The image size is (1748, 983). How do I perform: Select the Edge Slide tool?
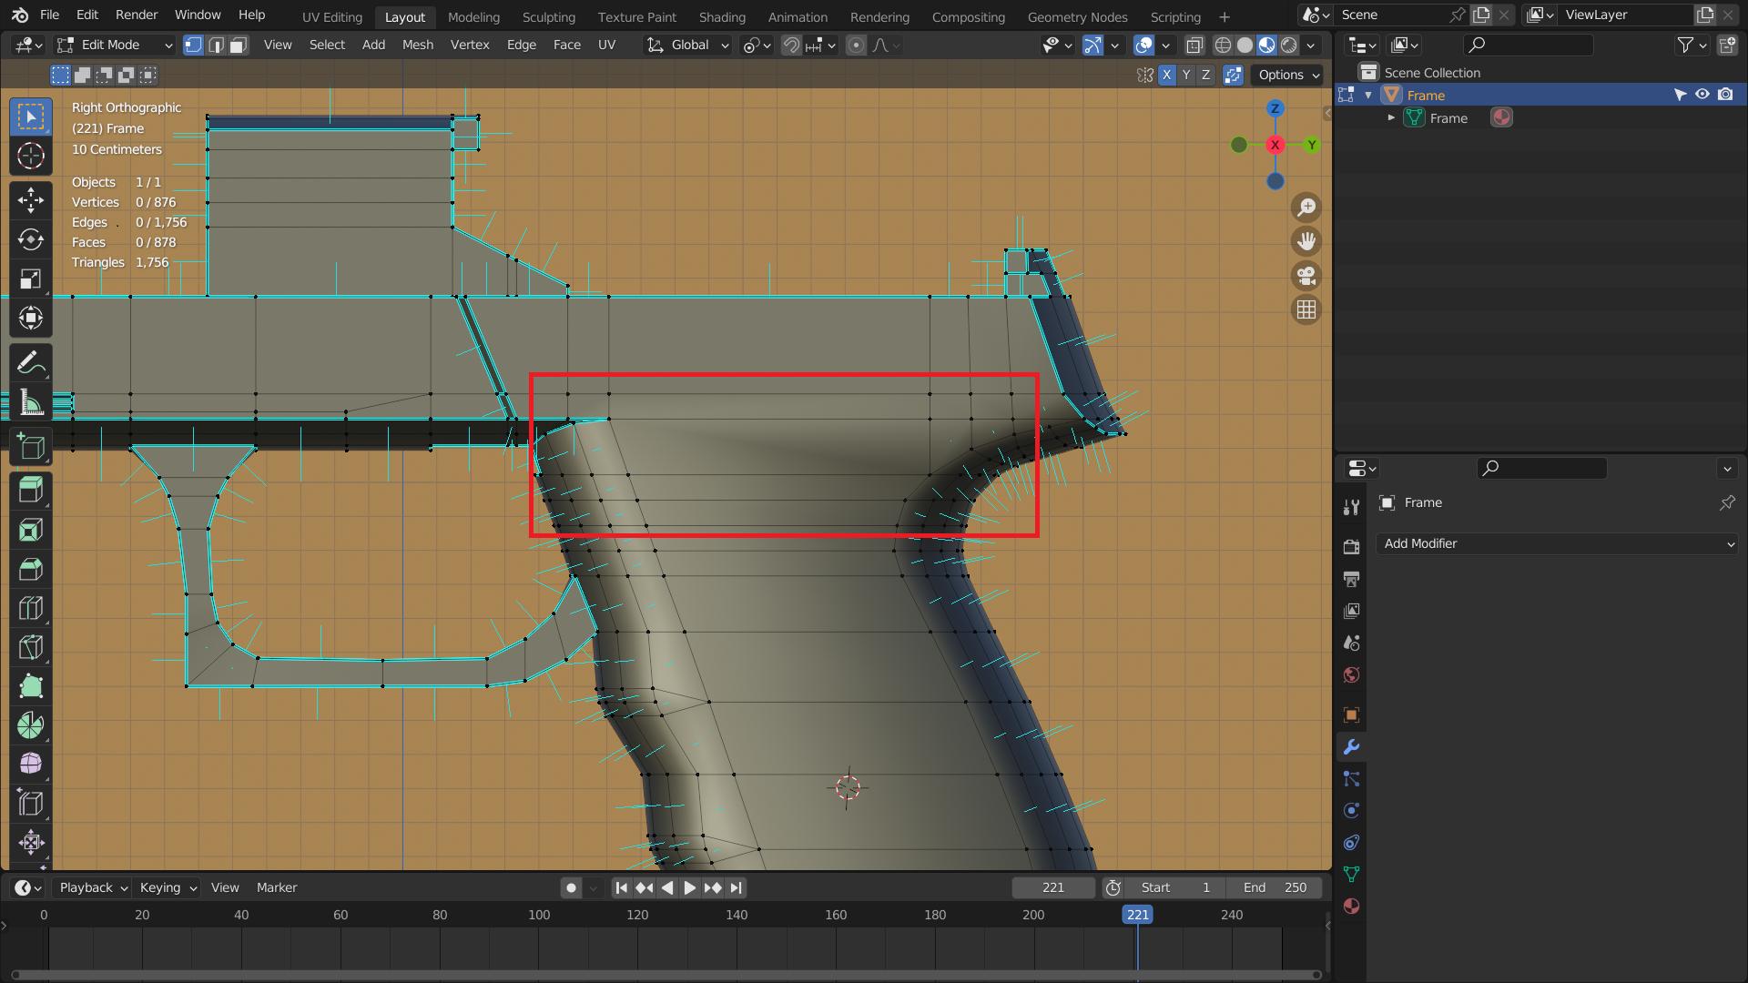point(31,804)
